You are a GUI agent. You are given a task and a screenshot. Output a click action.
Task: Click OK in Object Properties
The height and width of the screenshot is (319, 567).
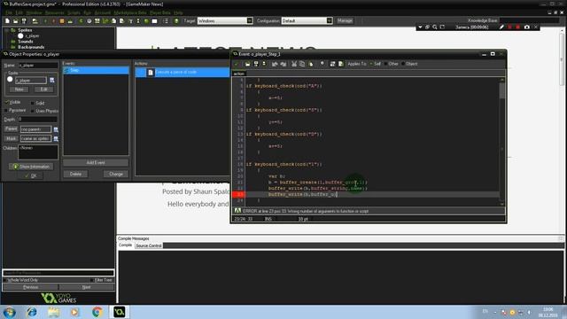coord(31,175)
